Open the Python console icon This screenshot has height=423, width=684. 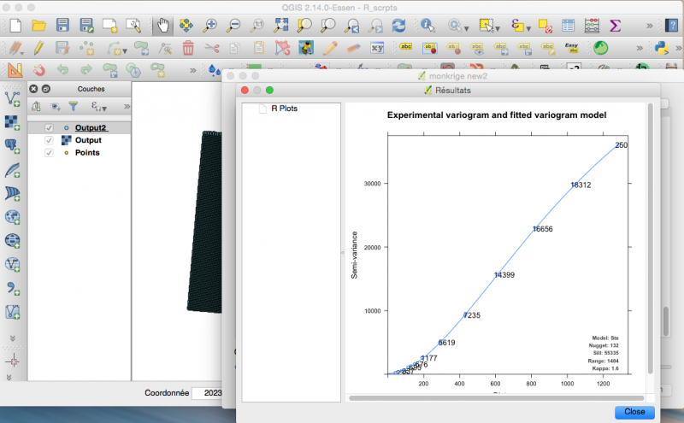pyautogui.click(x=661, y=47)
